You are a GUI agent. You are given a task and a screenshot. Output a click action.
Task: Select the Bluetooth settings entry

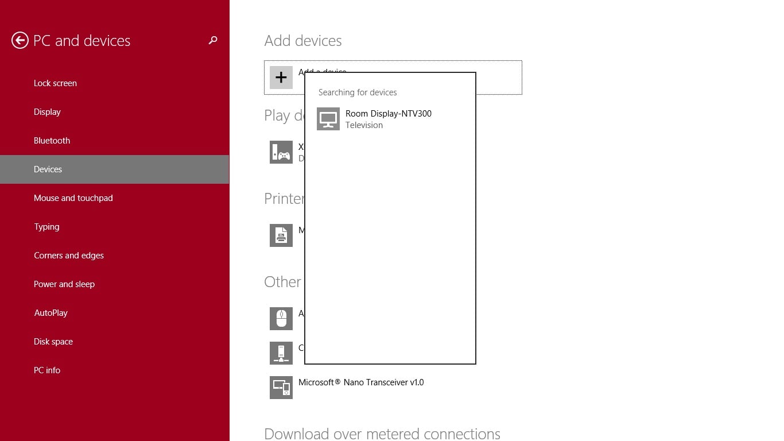pos(52,140)
